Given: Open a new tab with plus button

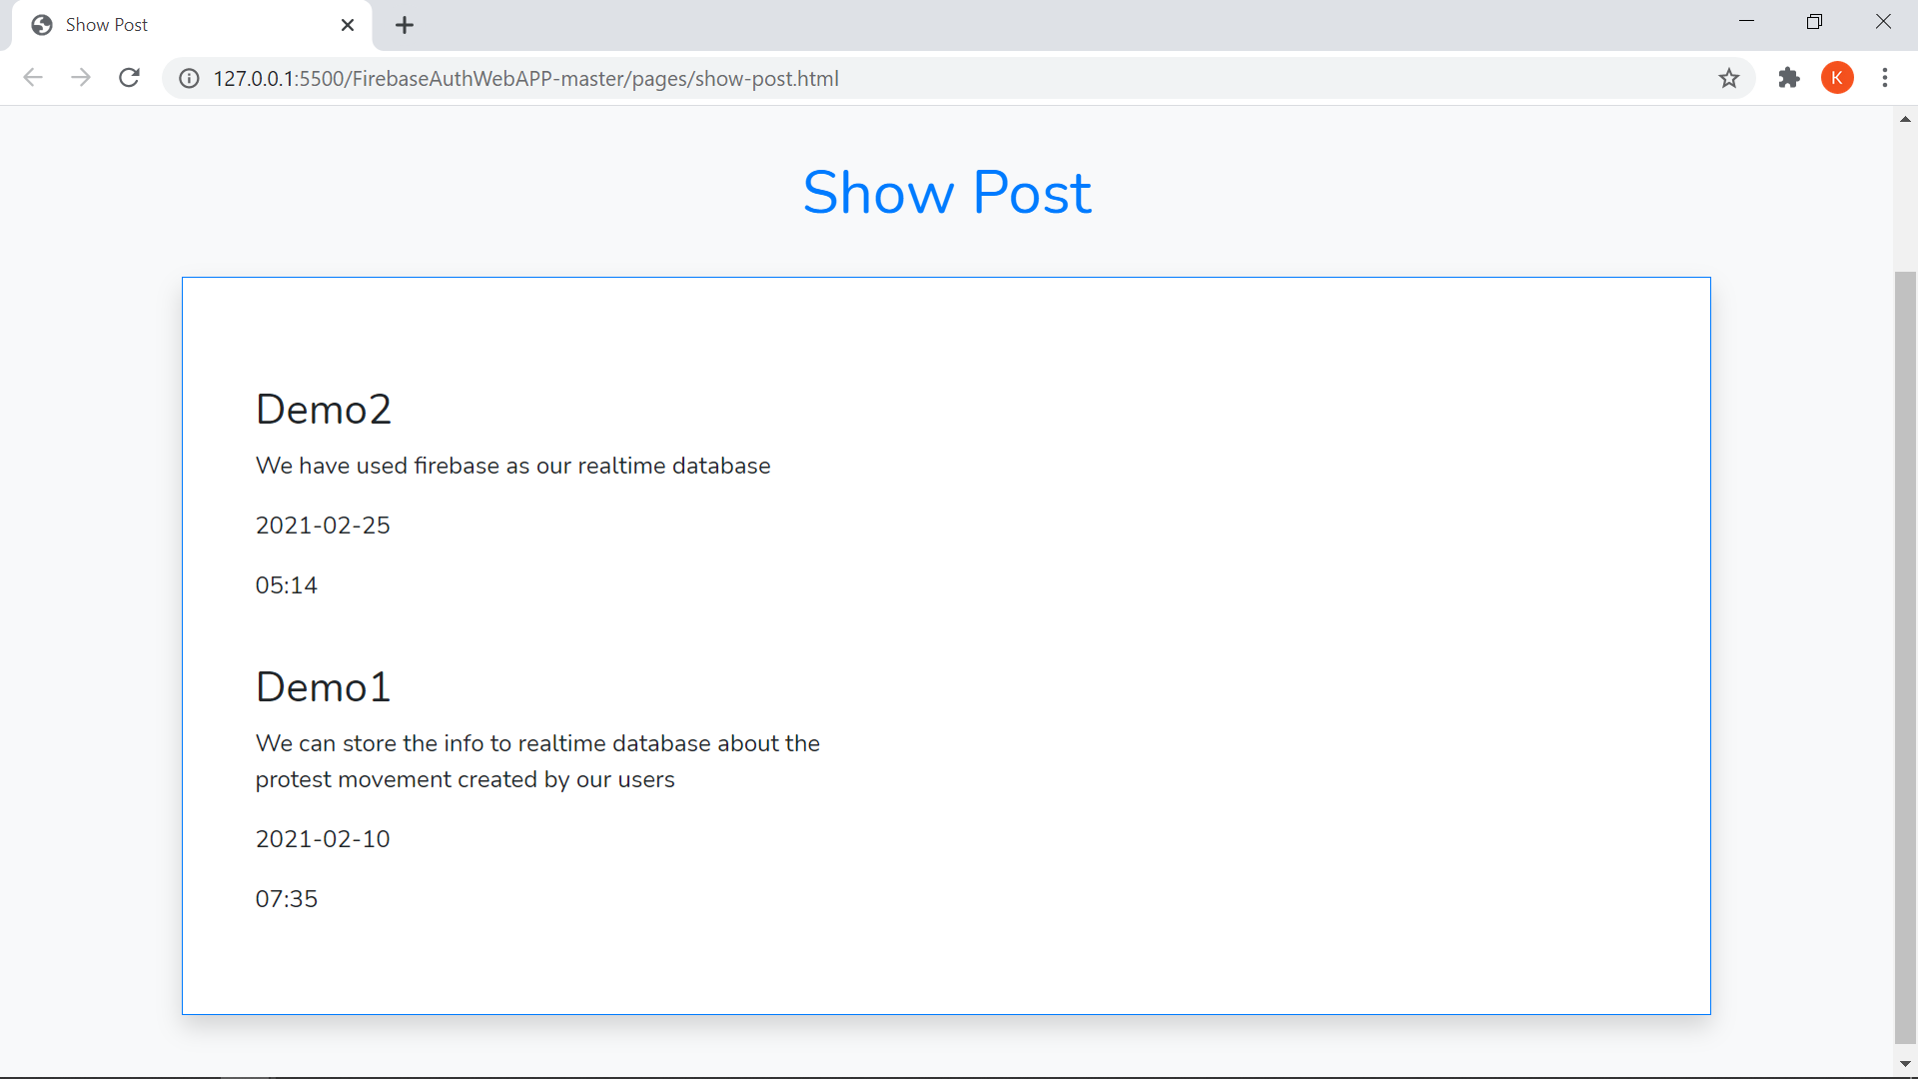Looking at the screenshot, I should click(x=405, y=25).
